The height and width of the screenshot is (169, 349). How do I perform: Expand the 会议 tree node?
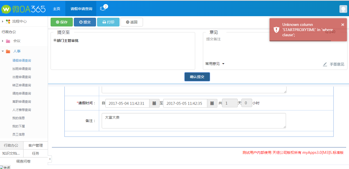point(3,41)
